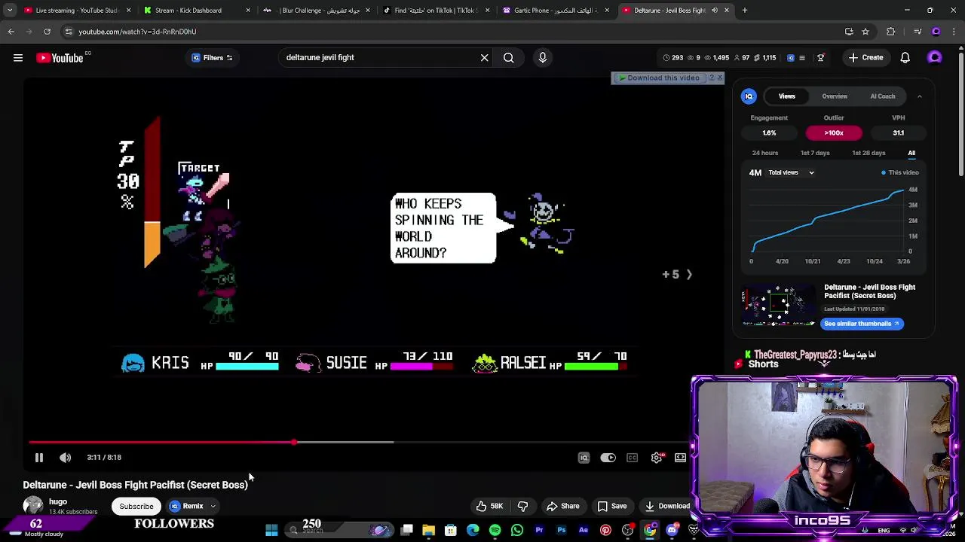Image resolution: width=965 pixels, height=542 pixels.
Task: Go to the YouTube home logo
Action: pos(60,58)
